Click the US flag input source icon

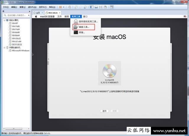pyautogui.click(x=185, y=17)
